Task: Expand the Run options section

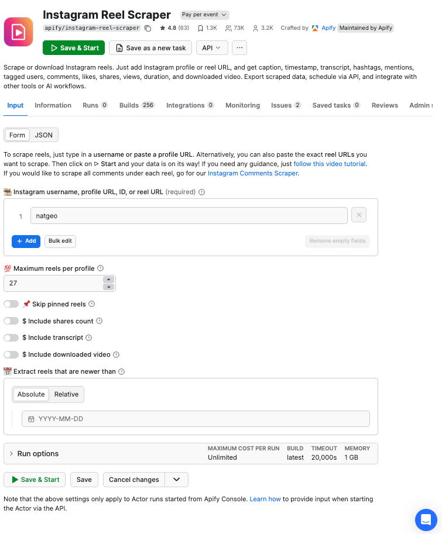Action: click(34, 453)
